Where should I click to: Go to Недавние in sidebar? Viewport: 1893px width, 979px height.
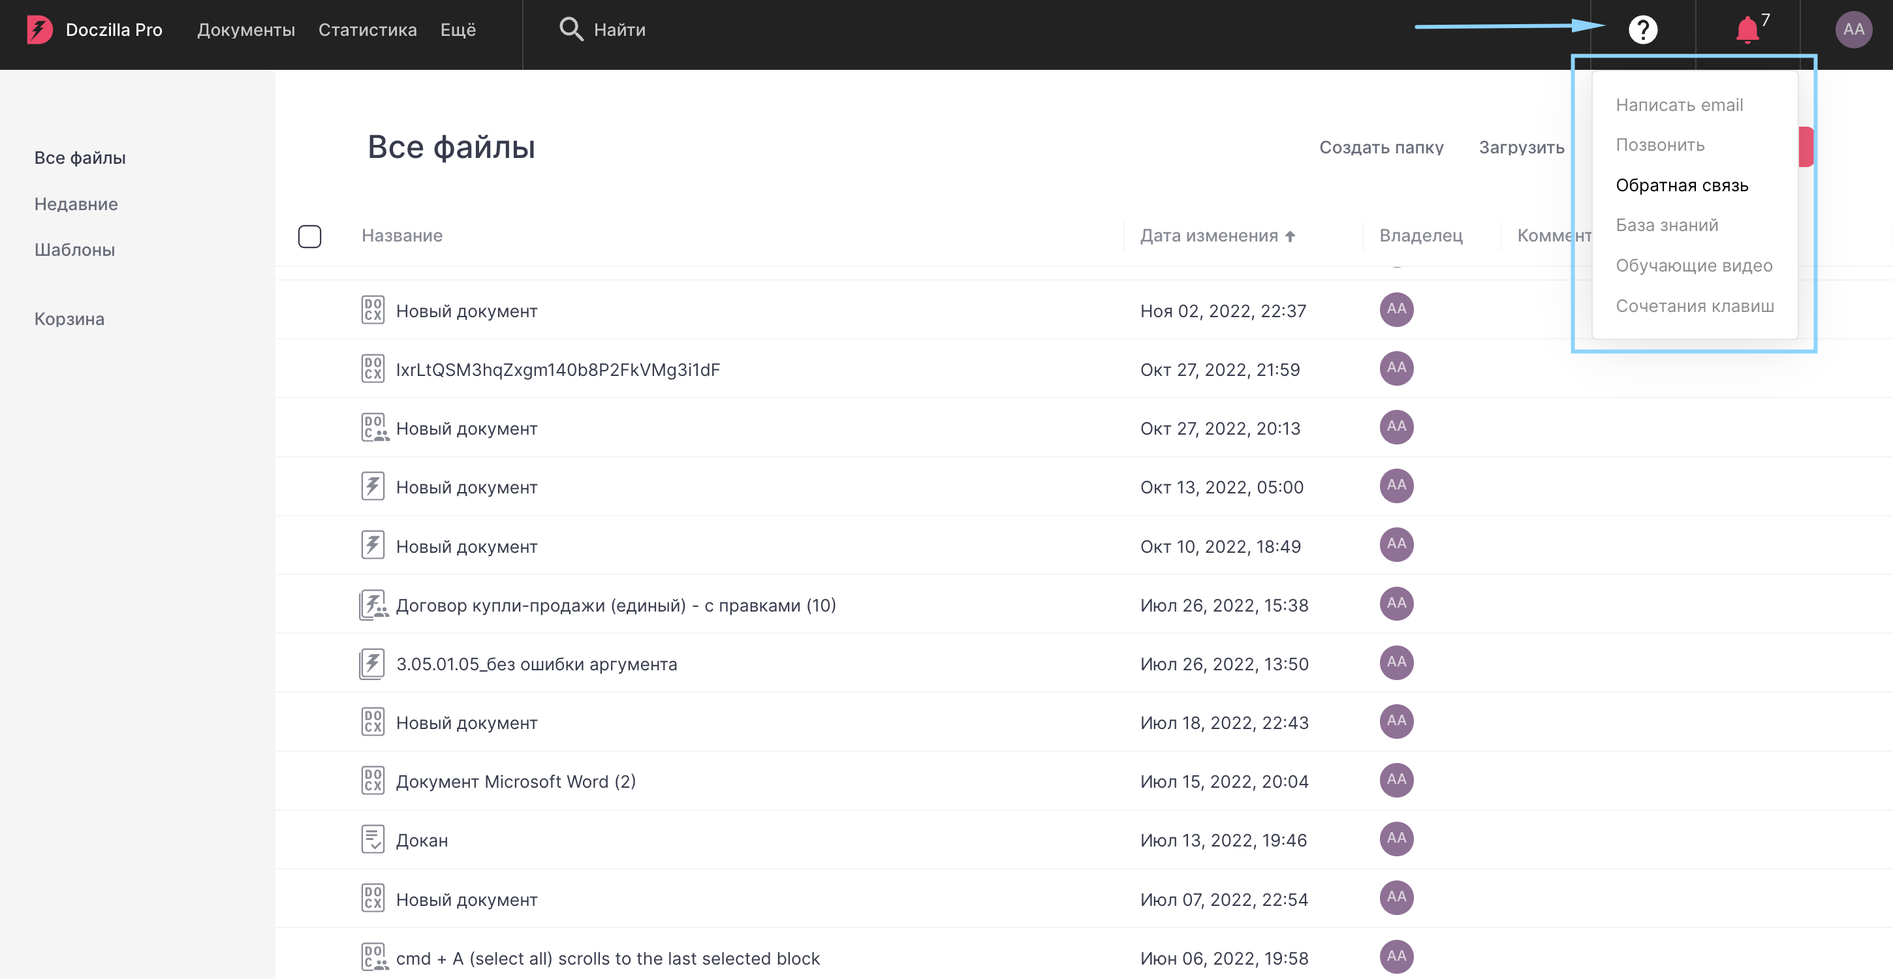click(76, 204)
